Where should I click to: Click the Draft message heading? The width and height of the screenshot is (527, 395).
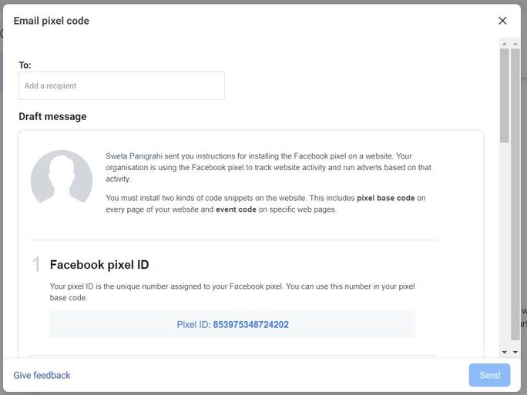[x=52, y=116]
